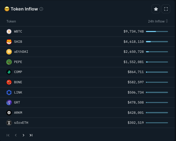
Task: Click the ARKM token icon
Action: click(9, 113)
